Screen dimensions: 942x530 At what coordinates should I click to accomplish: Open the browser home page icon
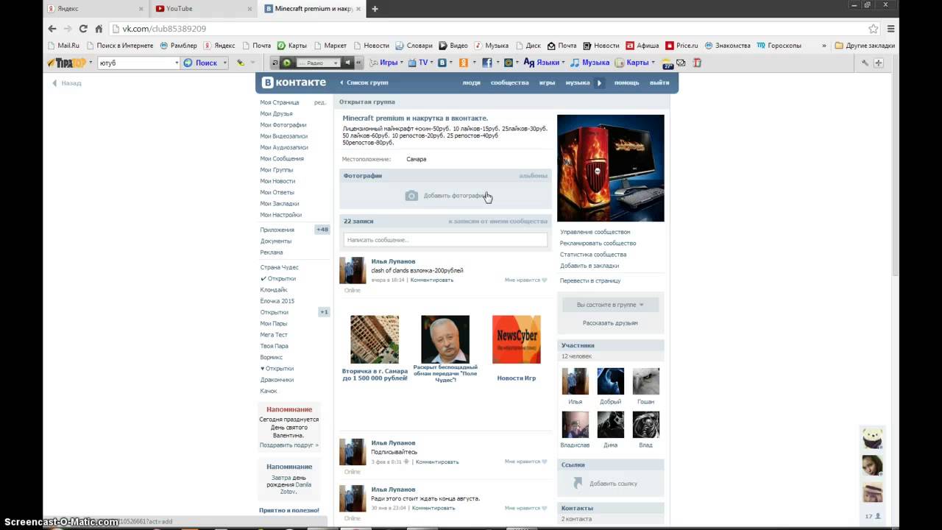coord(99,29)
